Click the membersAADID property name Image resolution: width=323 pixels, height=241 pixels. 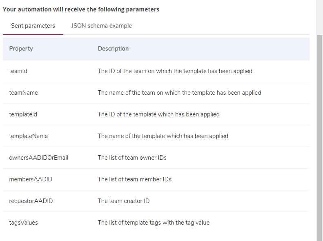pyautogui.click(x=31, y=179)
